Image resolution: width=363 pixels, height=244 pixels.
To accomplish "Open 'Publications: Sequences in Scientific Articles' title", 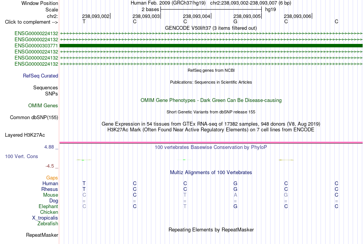I will coord(211,82).
